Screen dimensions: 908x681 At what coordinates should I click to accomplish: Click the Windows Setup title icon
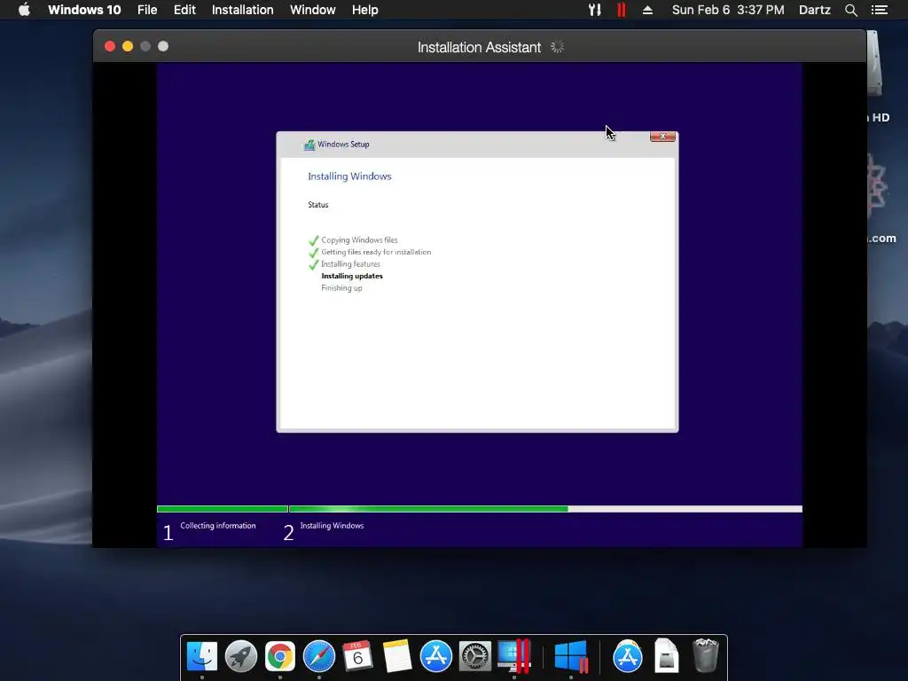coord(309,145)
